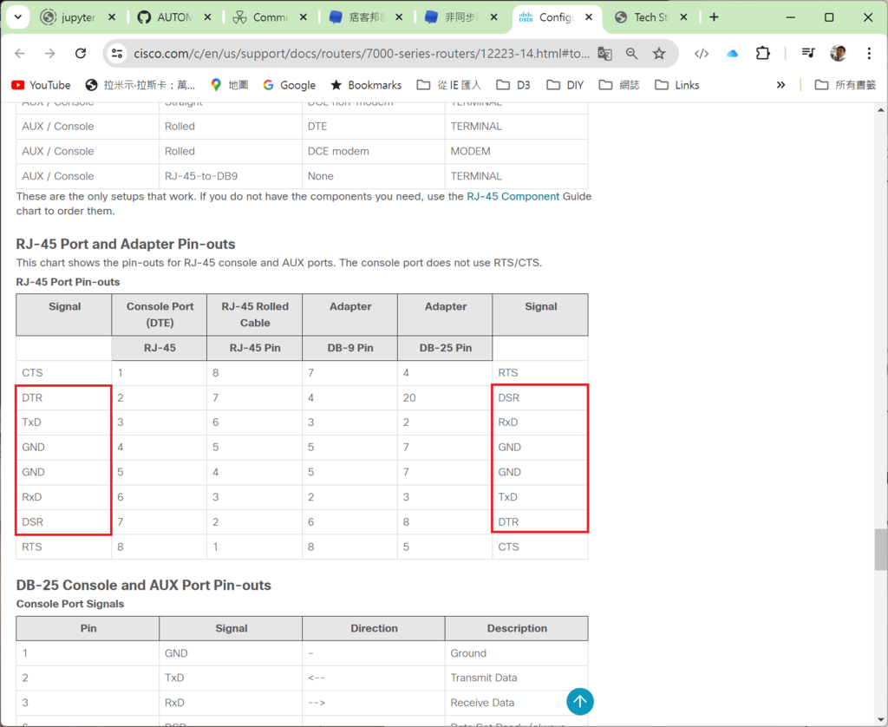Open the profile avatar
Screen dimensions: 888x727
click(839, 53)
